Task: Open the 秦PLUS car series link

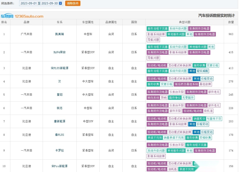Action: coord(60,135)
